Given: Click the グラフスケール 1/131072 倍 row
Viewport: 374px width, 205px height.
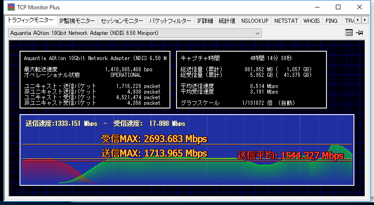Looking at the screenshot, I should click(x=238, y=103).
